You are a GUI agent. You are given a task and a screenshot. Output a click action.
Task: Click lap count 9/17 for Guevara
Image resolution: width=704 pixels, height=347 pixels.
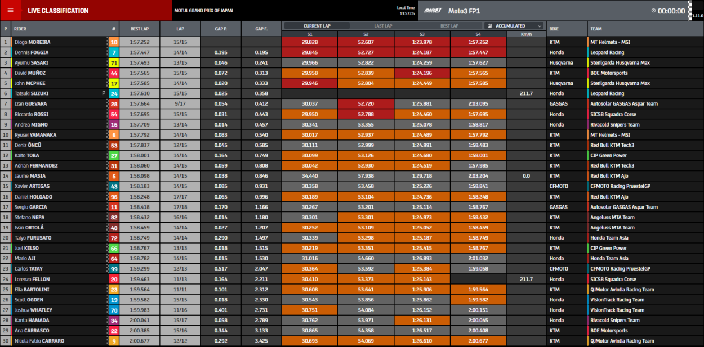(180, 104)
